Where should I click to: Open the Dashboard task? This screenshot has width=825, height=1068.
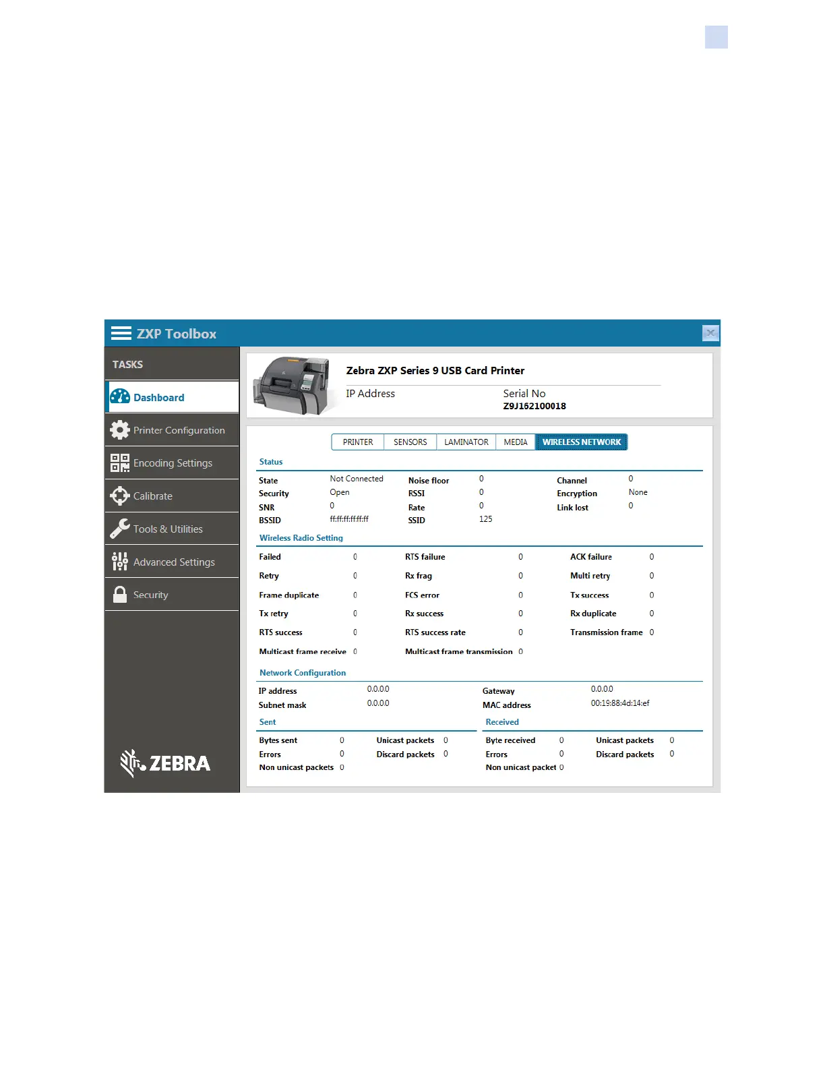point(173,397)
